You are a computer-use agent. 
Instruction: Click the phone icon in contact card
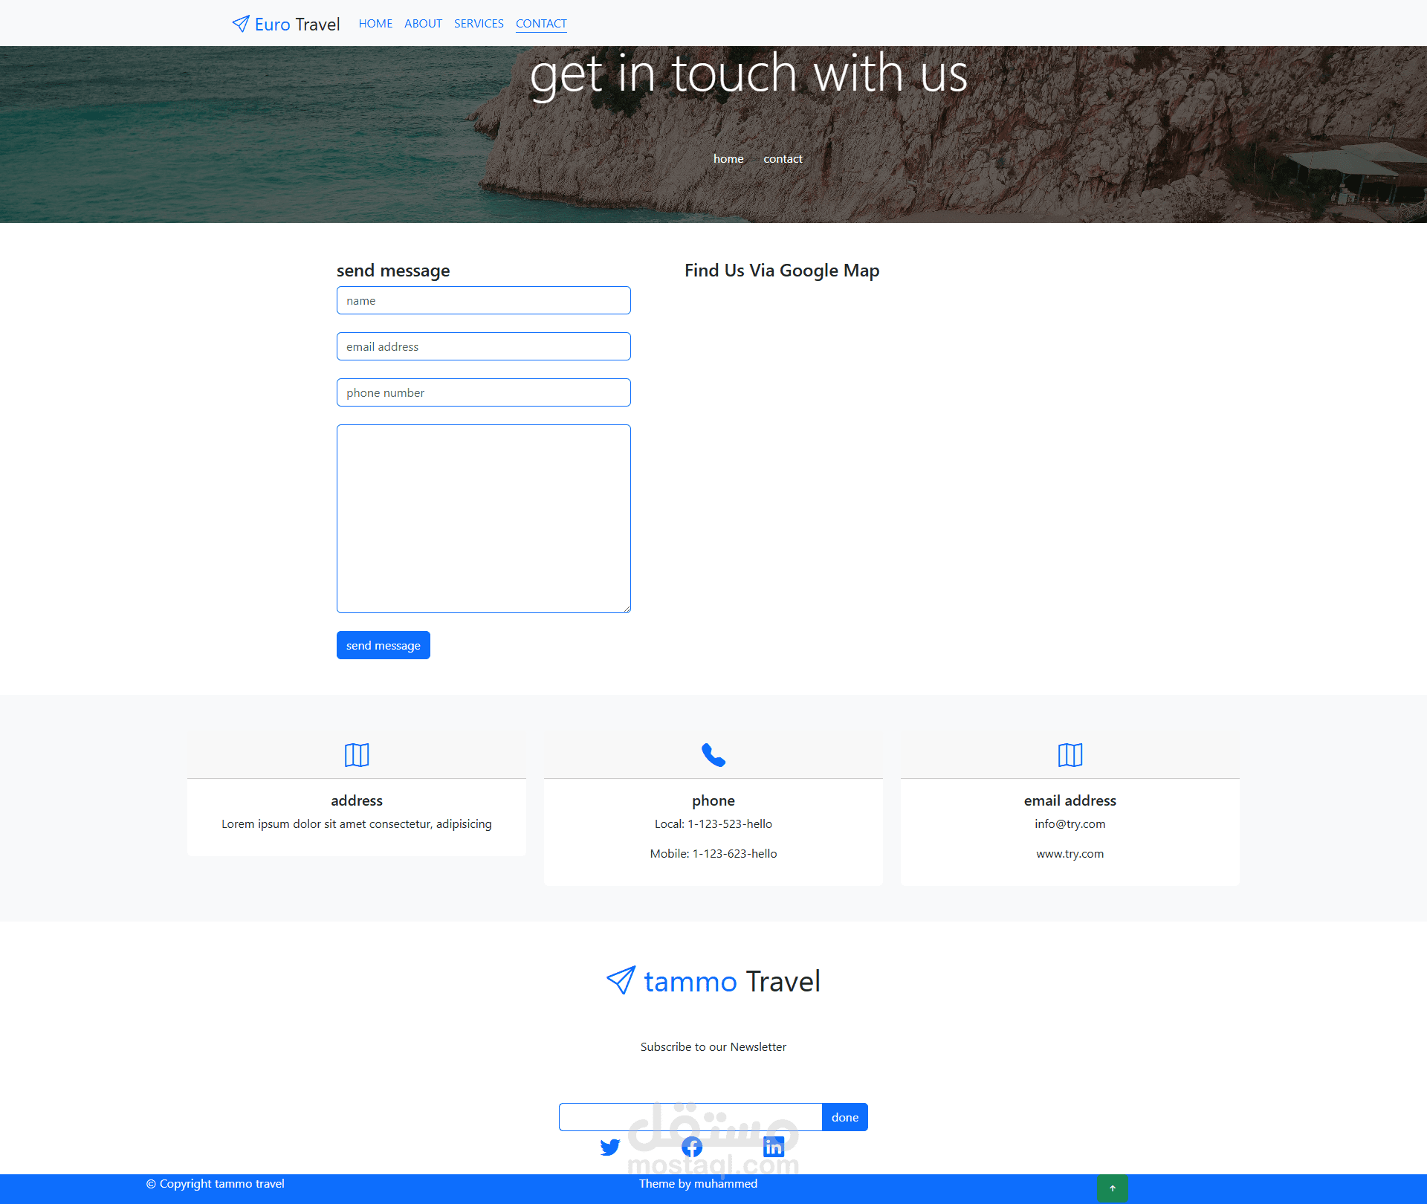point(713,754)
